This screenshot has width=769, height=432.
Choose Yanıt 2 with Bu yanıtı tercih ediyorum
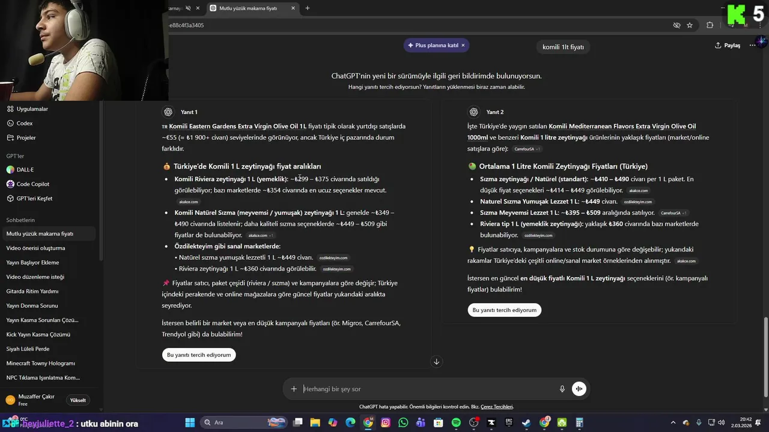pyautogui.click(x=505, y=310)
